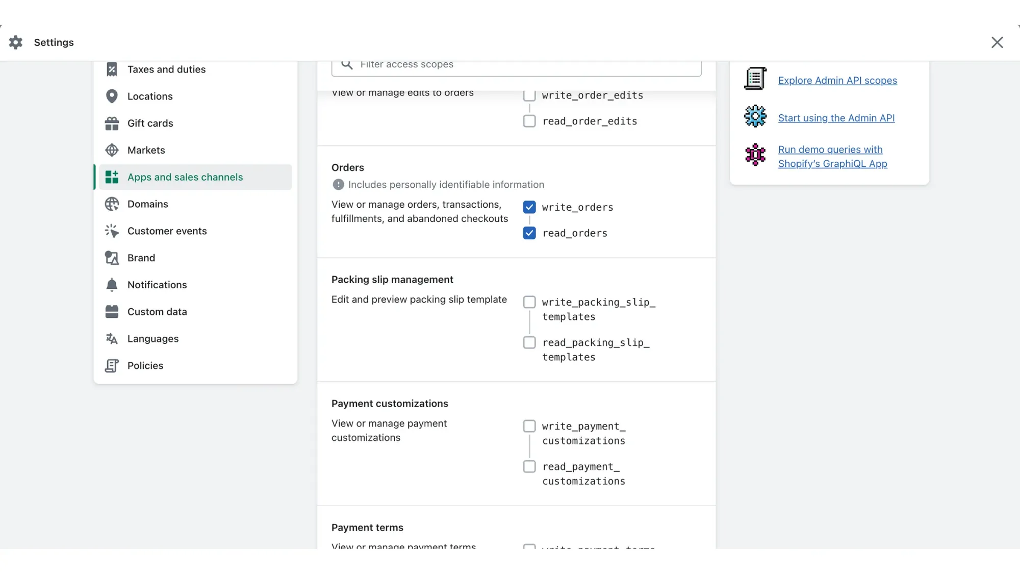1020x574 pixels.
Task: Open the Explore Admin API scopes link
Action: pyautogui.click(x=837, y=80)
